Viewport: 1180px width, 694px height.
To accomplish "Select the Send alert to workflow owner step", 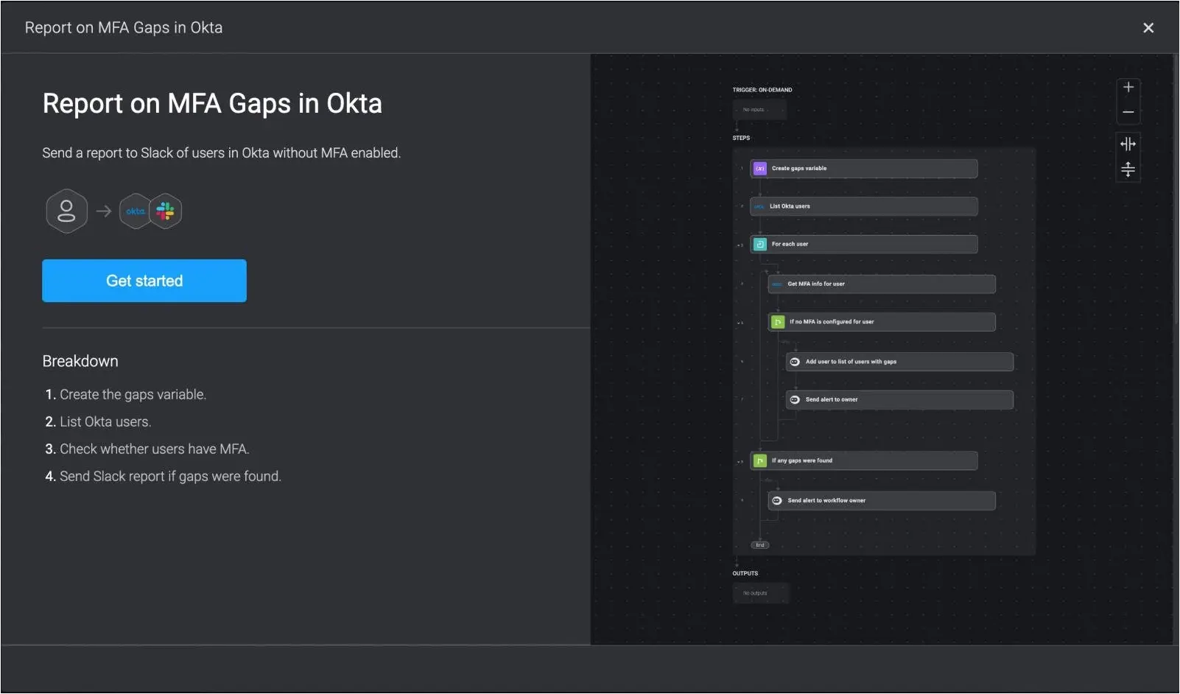I will 882,500.
